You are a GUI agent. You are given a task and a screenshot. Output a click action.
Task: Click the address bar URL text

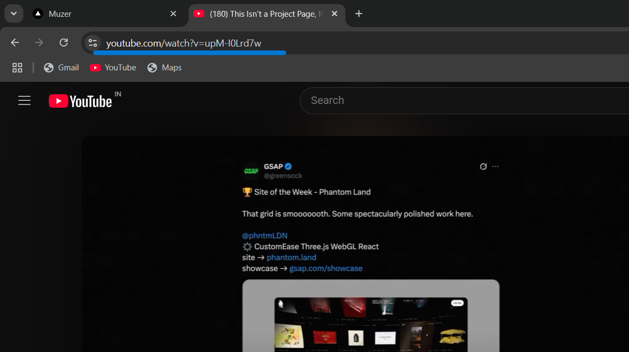[184, 43]
